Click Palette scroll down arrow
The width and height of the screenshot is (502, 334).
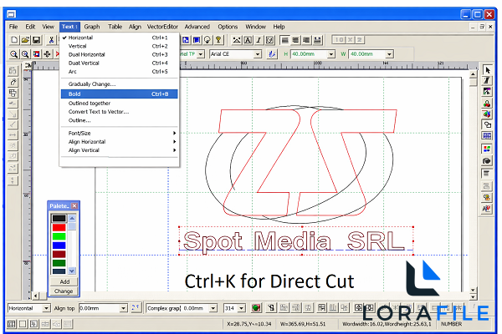coord(72,271)
